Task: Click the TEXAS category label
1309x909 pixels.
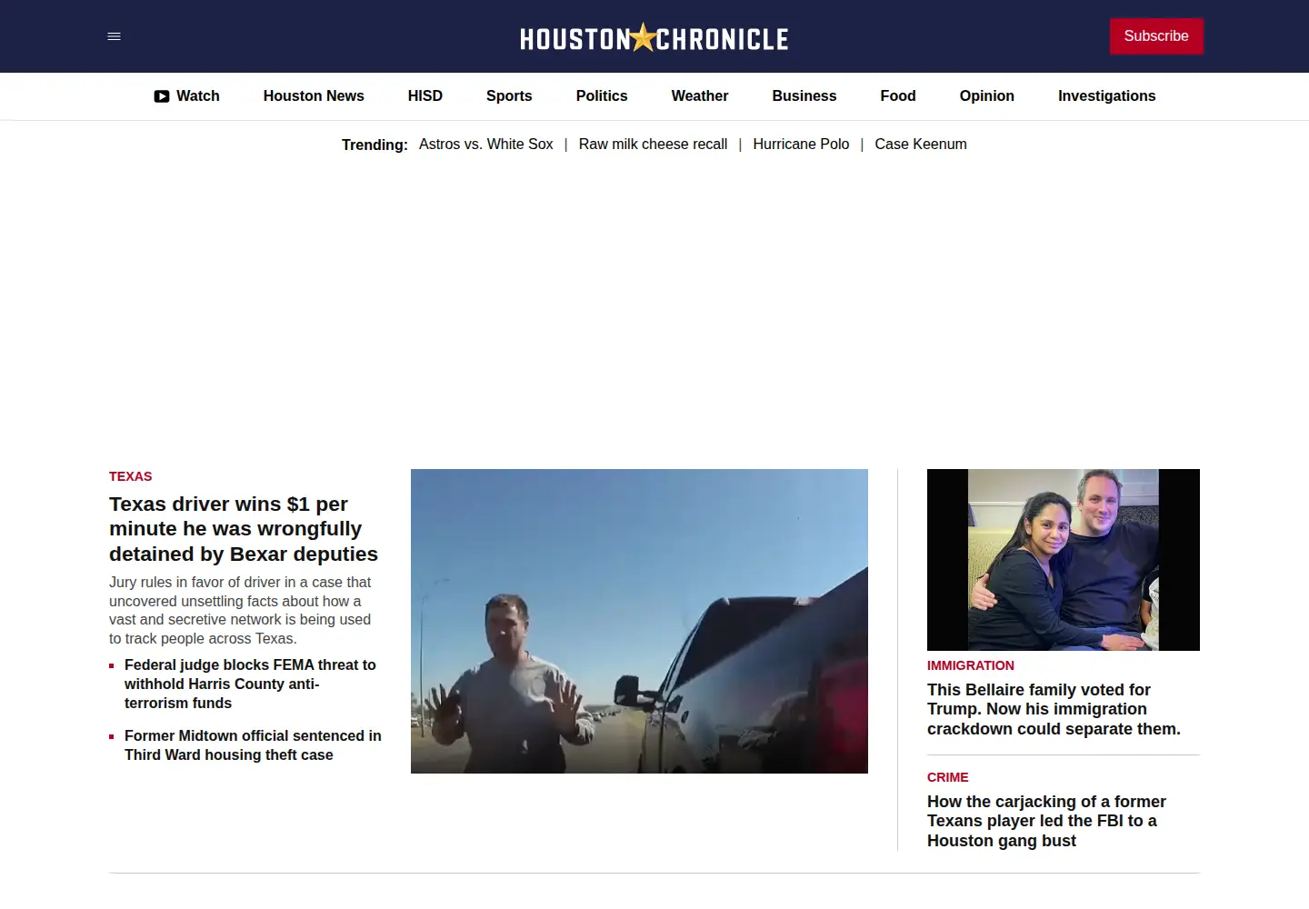Action: point(131,476)
